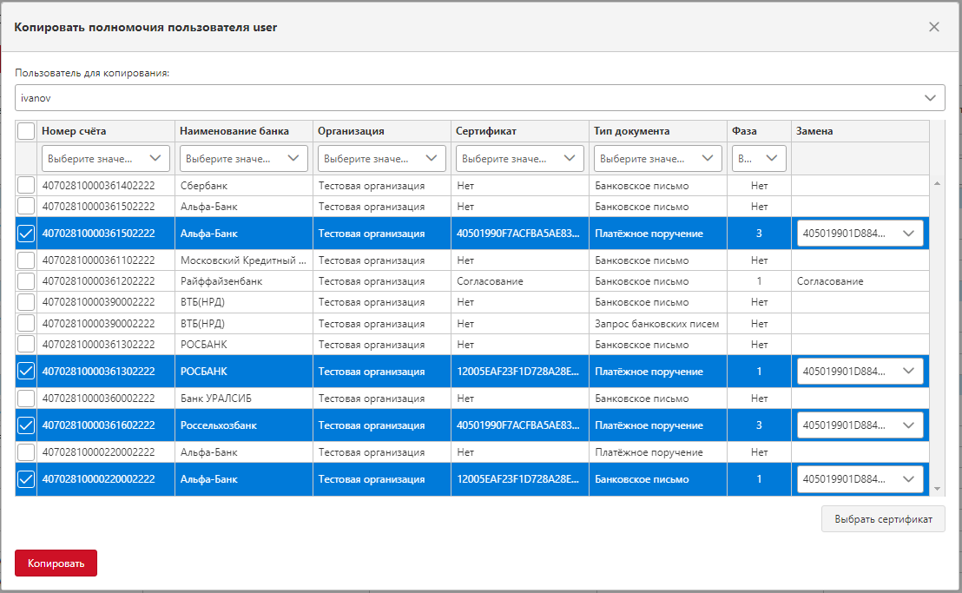Viewport: 962px width, 593px height.
Task: Open the Тип документа filter dropdown
Action: (x=657, y=159)
